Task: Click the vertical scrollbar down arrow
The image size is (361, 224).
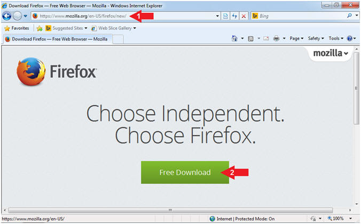Action: [x=356, y=204]
